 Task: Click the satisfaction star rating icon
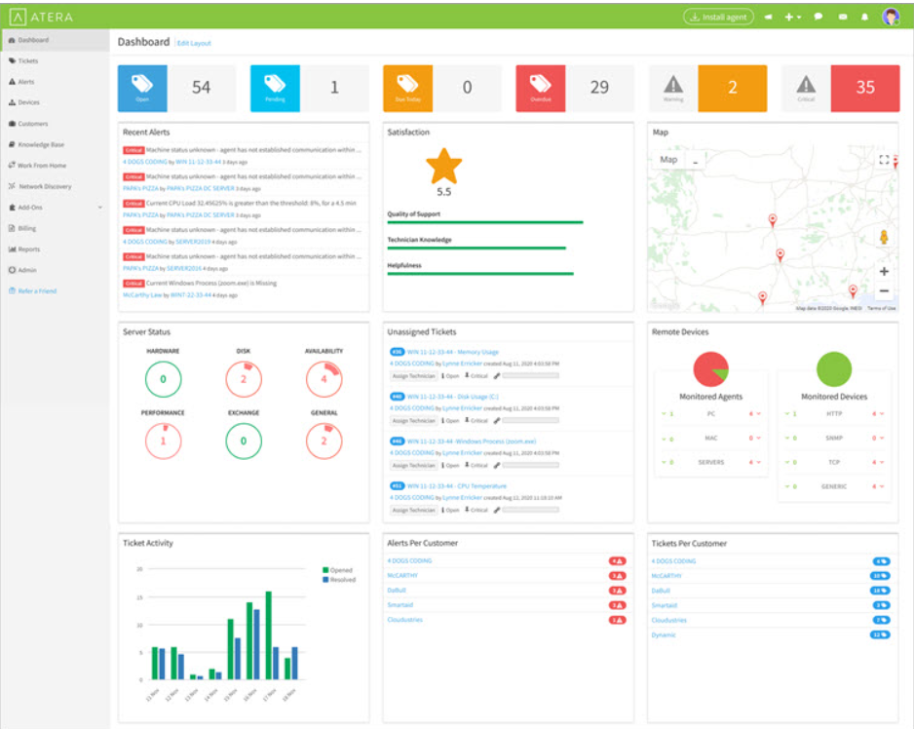click(x=444, y=166)
